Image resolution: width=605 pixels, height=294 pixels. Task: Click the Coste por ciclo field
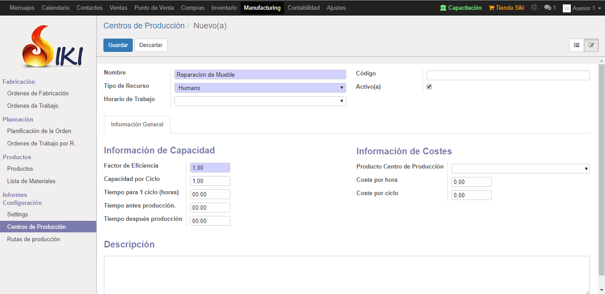471,195
